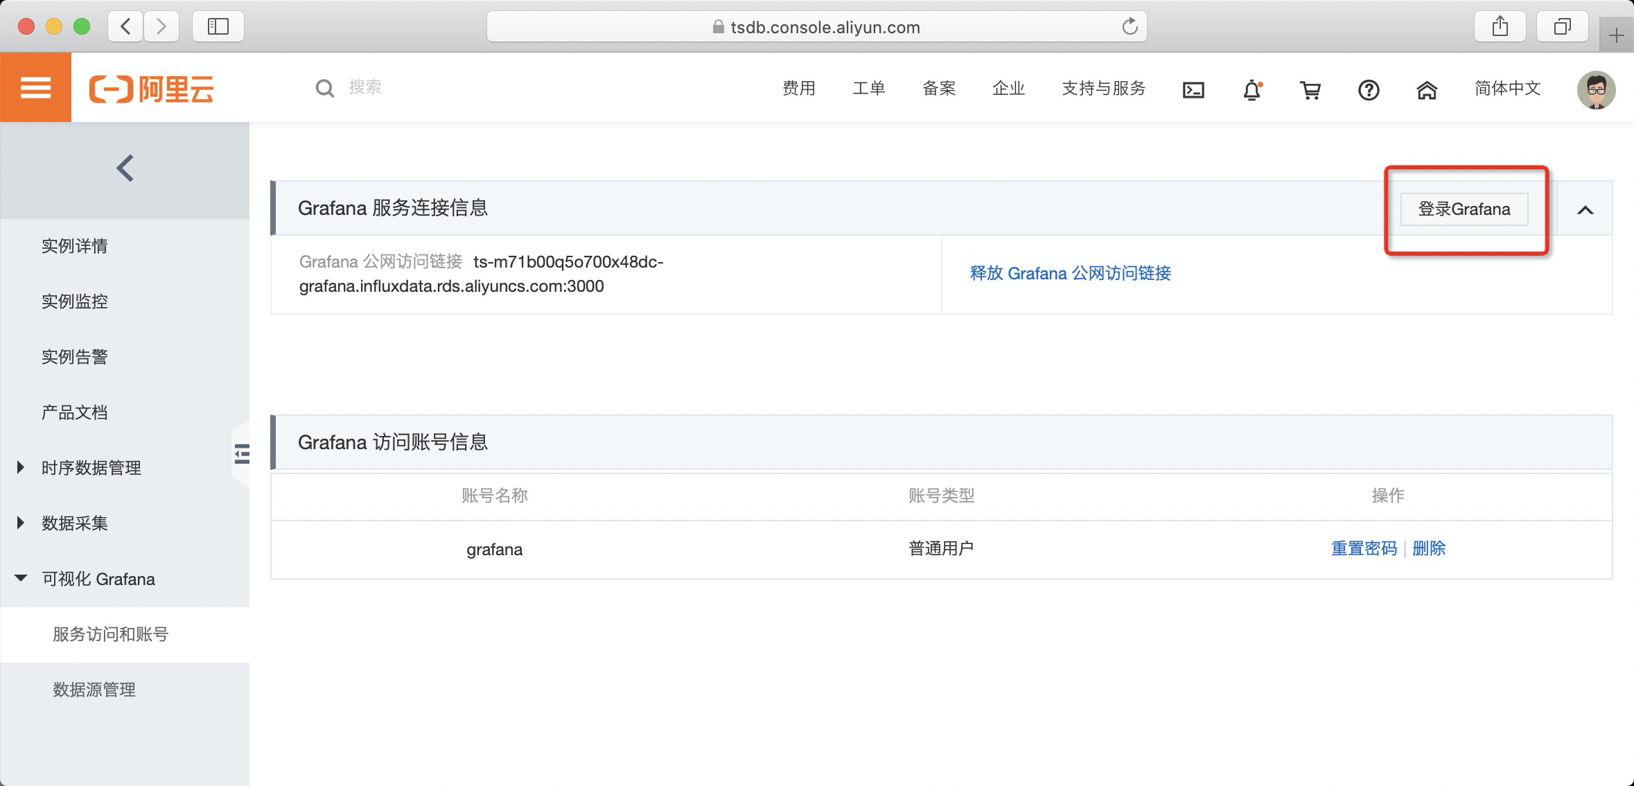Open the 费用 menu
This screenshot has height=786, width=1634.
pyautogui.click(x=799, y=88)
